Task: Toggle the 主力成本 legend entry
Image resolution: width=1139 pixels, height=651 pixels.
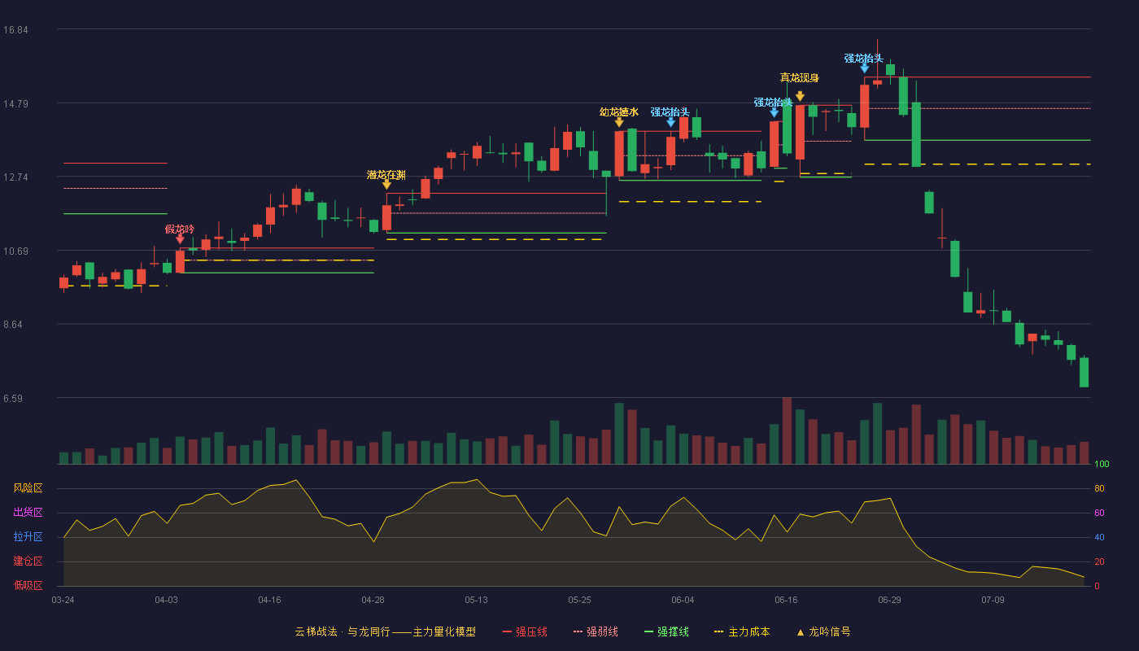Action: pyautogui.click(x=741, y=631)
